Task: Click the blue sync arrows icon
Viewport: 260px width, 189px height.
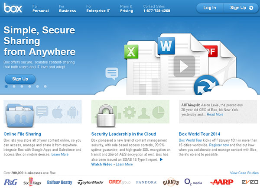Action: point(206,86)
